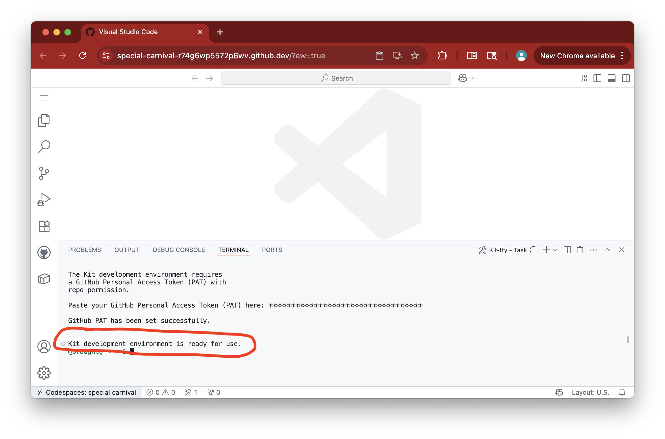Close the Visual Studio Code browser tab
Image resolution: width=665 pixels, height=439 pixels.
200,32
